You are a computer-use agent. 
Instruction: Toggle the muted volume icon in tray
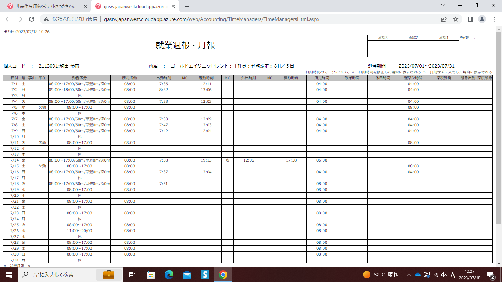click(444, 275)
